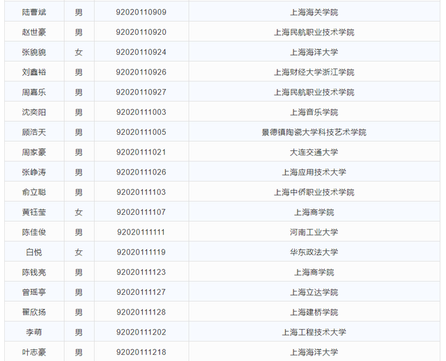Select the ID 92020111005
Viewport: 446px width, 361px height.
pyautogui.click(x=141, y=132)
